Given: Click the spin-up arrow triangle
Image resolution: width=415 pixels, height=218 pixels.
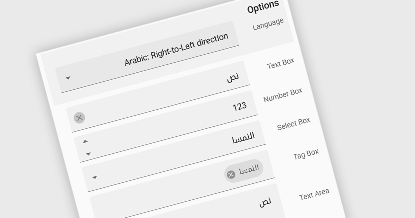Looking at the screenshot, I should 85,141.
